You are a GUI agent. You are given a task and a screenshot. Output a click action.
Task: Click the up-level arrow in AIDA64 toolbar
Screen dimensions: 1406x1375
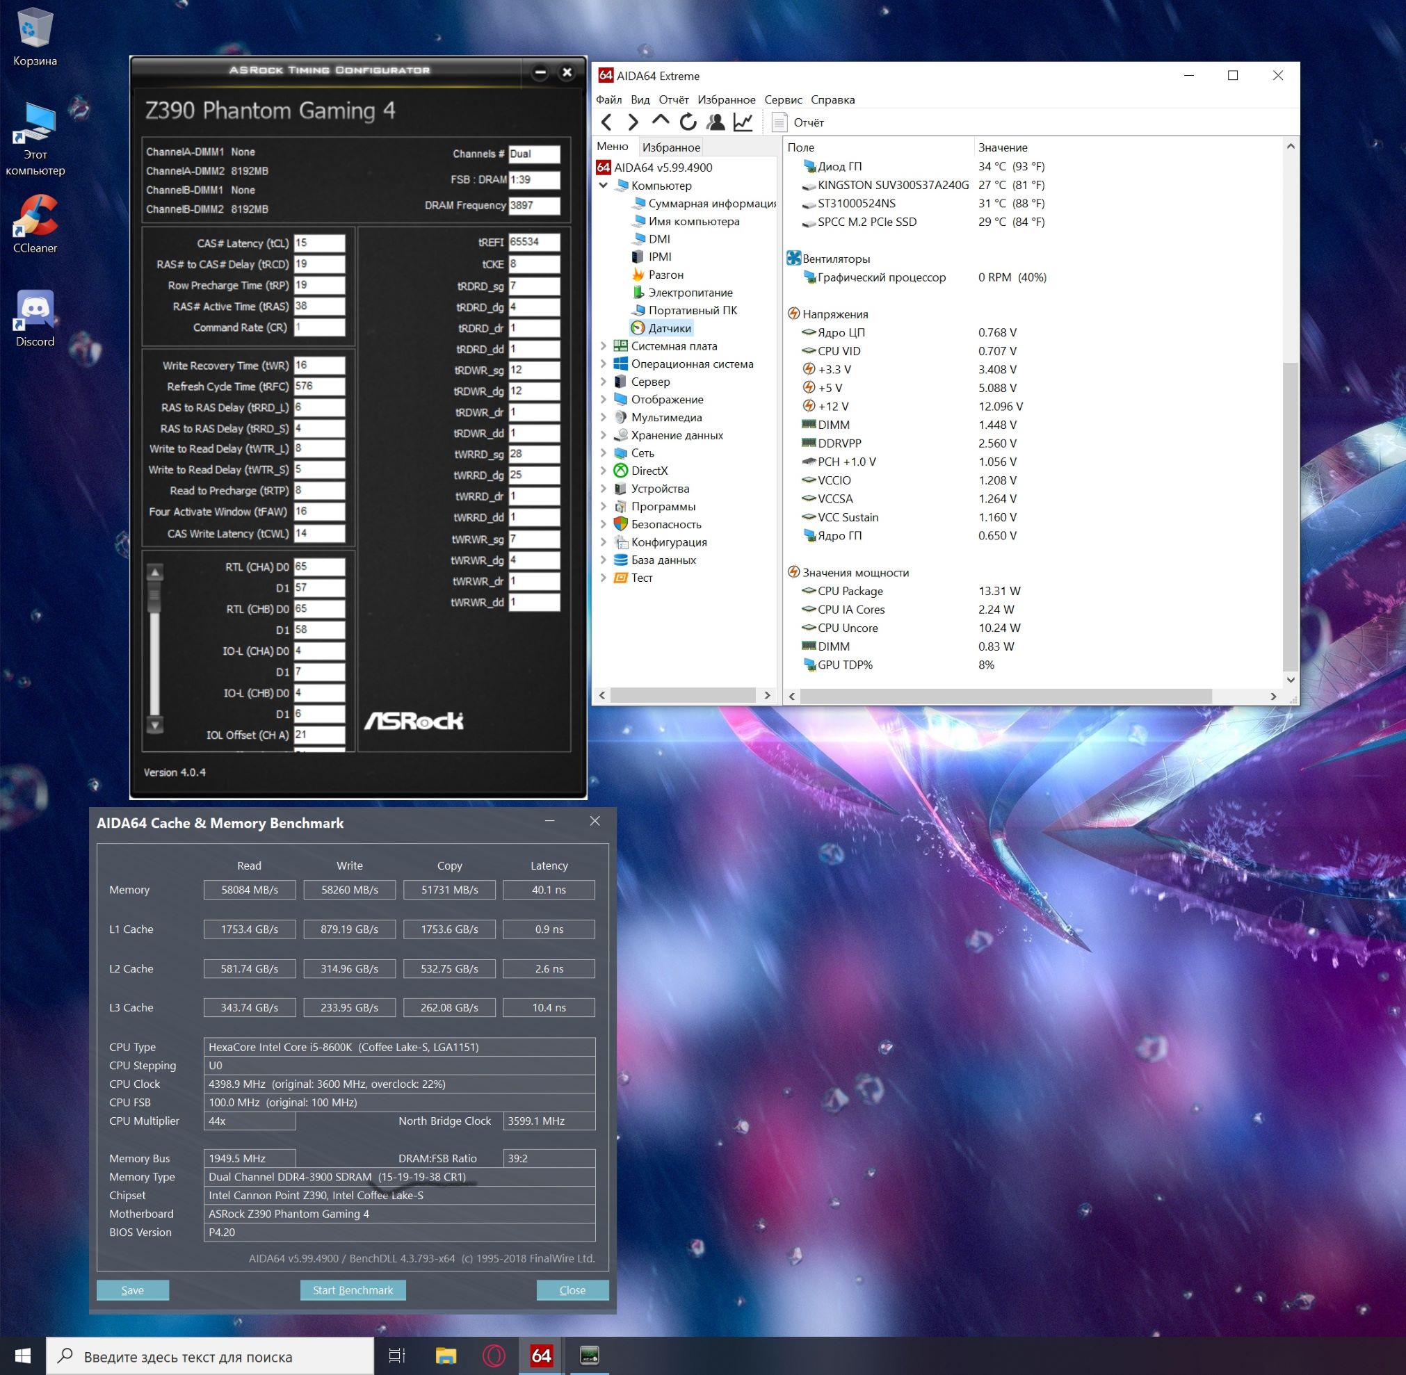click(660, 120)
